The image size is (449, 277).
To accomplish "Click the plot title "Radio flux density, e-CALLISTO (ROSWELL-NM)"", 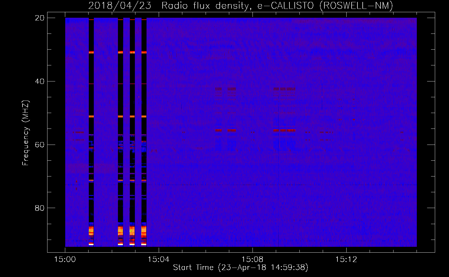I will (x=277, y=6).
